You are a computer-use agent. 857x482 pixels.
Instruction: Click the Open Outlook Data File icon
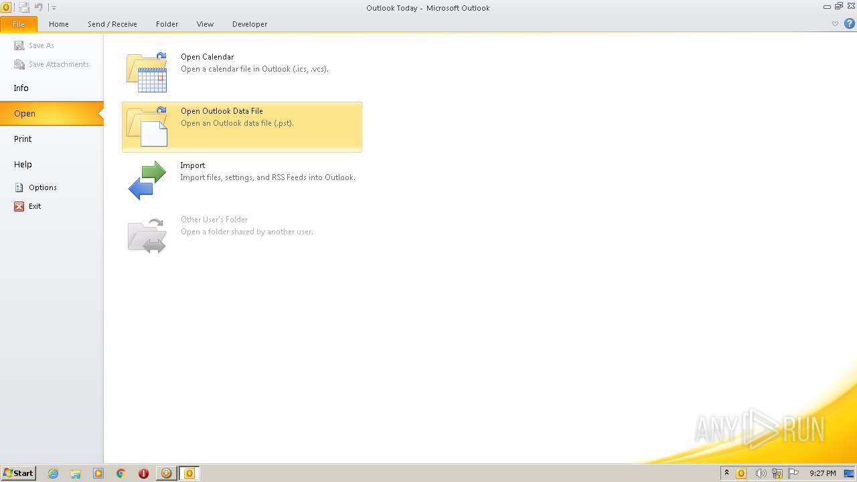click(147, 127)
